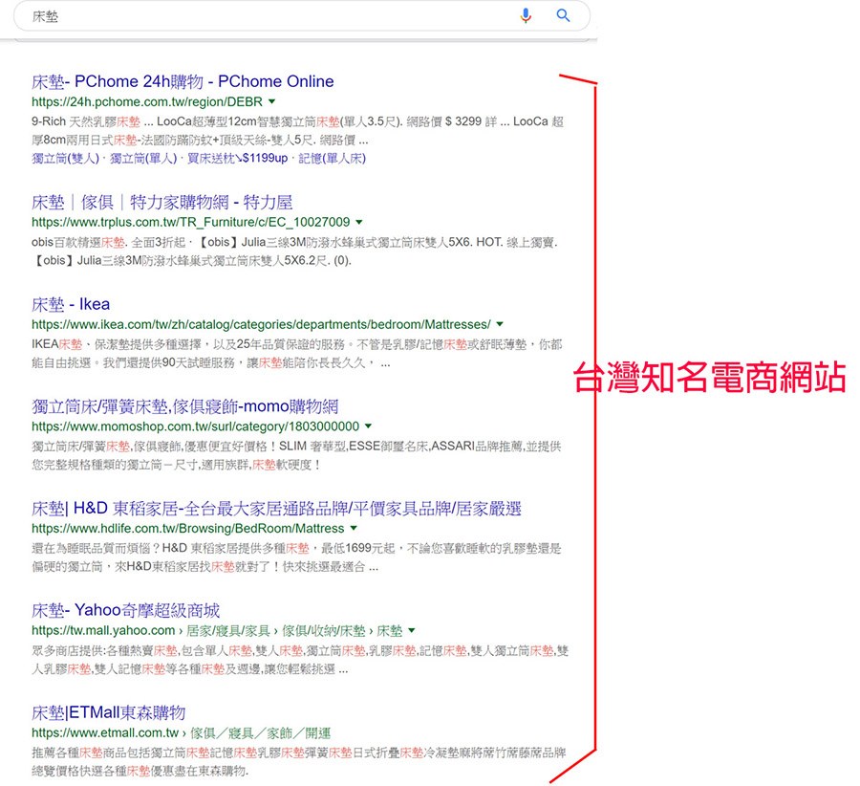This screenshot has width=860, height=786.
Task: Expand dropdown arrow beside momoshop.com.tw URL
Action: [368, 426]
